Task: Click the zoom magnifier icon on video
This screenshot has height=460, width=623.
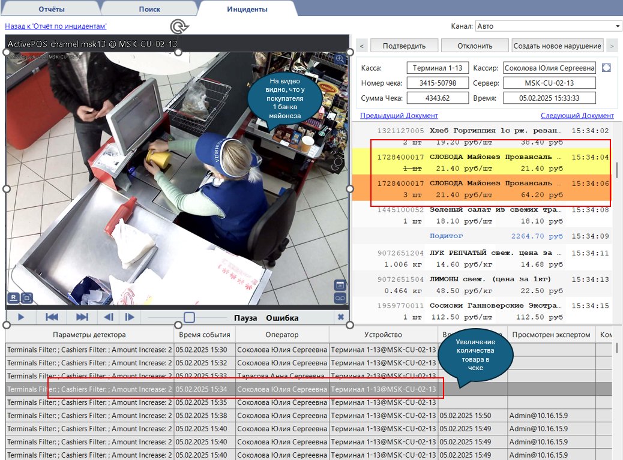Action: pos(340,59)
